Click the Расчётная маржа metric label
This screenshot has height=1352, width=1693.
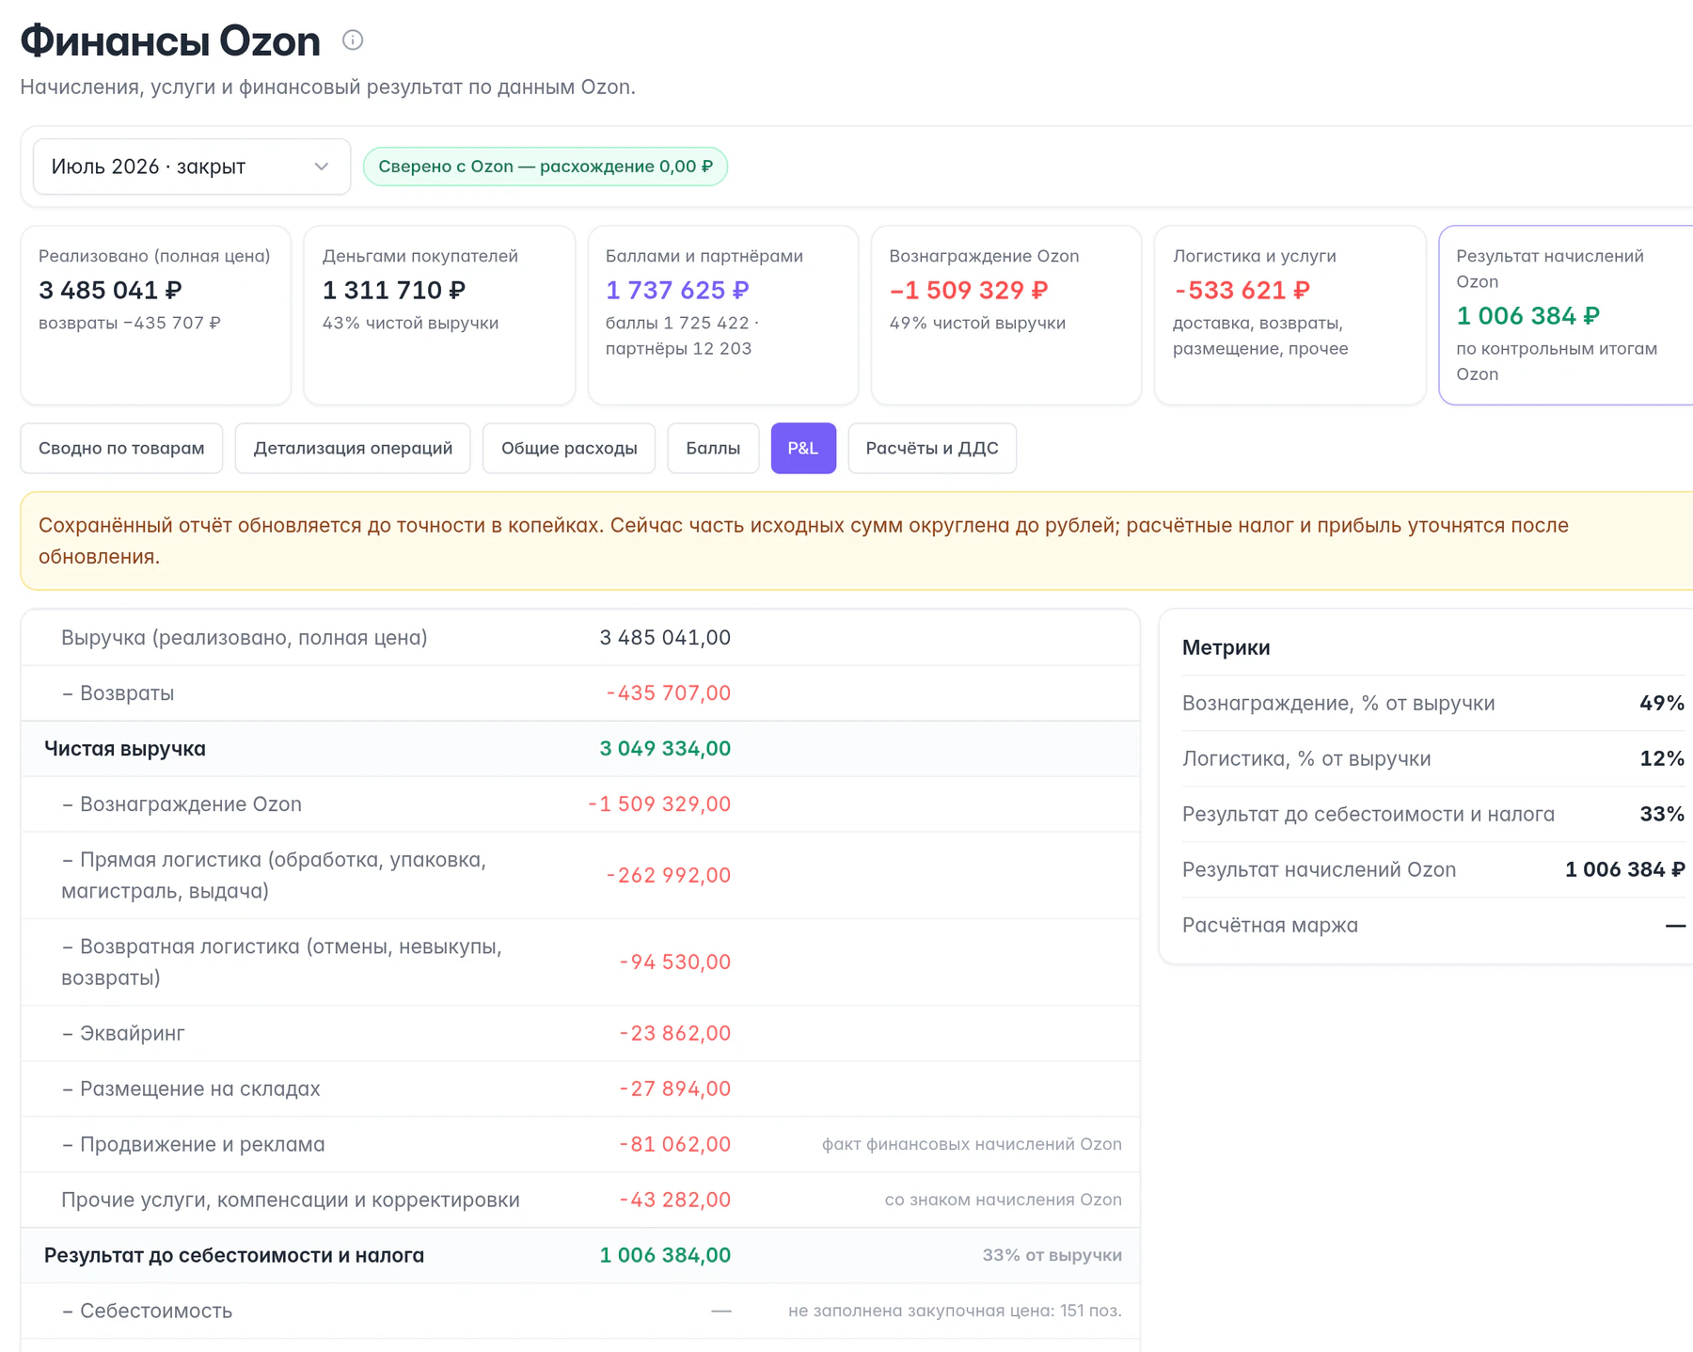[x=1270, y=925]
